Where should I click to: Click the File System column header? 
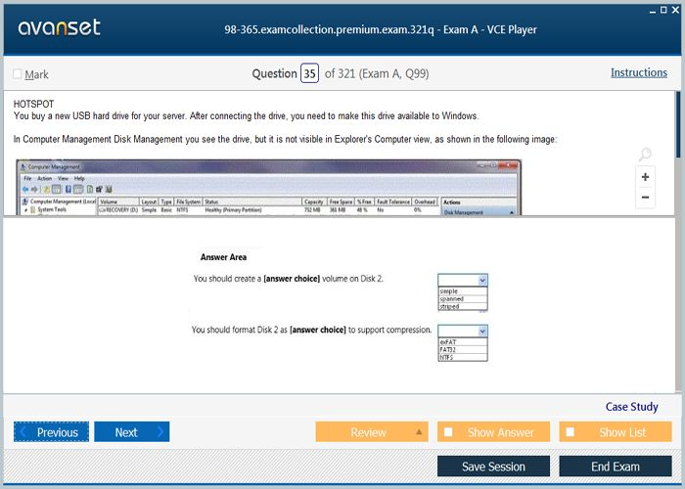pos(188,201)
